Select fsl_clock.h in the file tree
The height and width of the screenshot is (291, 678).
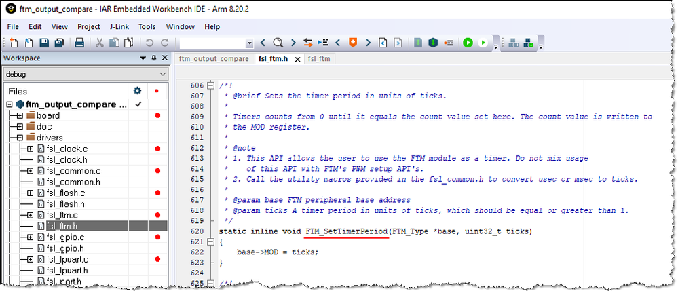point(67,160)
